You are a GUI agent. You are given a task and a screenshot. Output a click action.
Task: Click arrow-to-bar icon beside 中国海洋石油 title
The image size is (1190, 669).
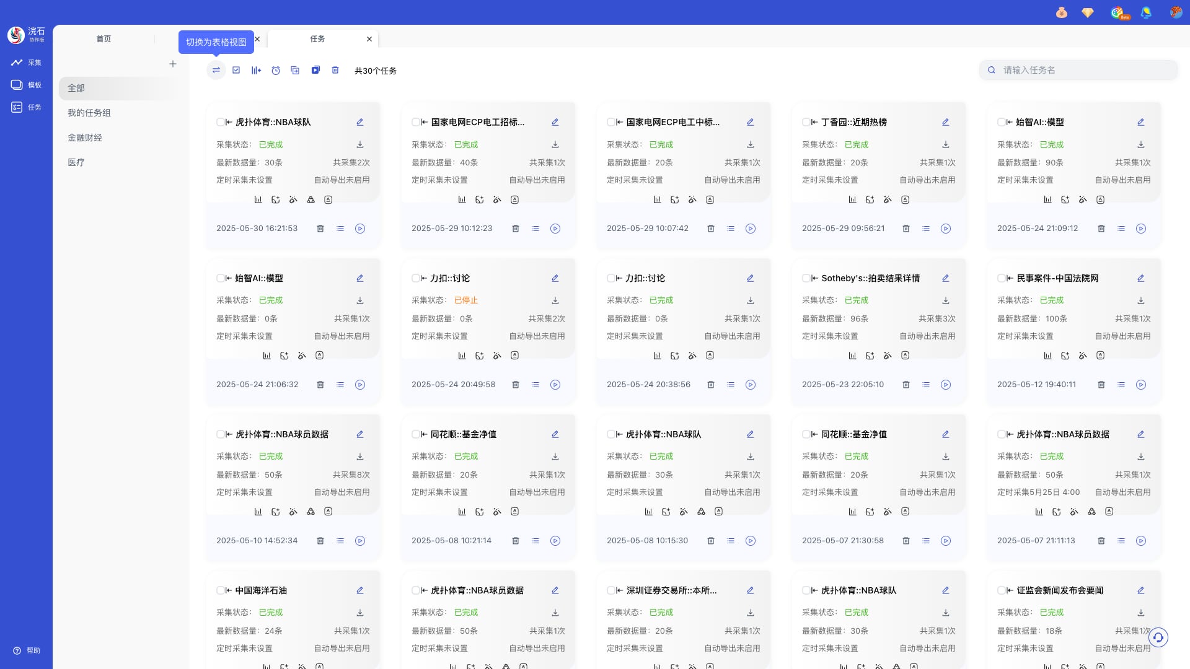click(x=229, y=590)
